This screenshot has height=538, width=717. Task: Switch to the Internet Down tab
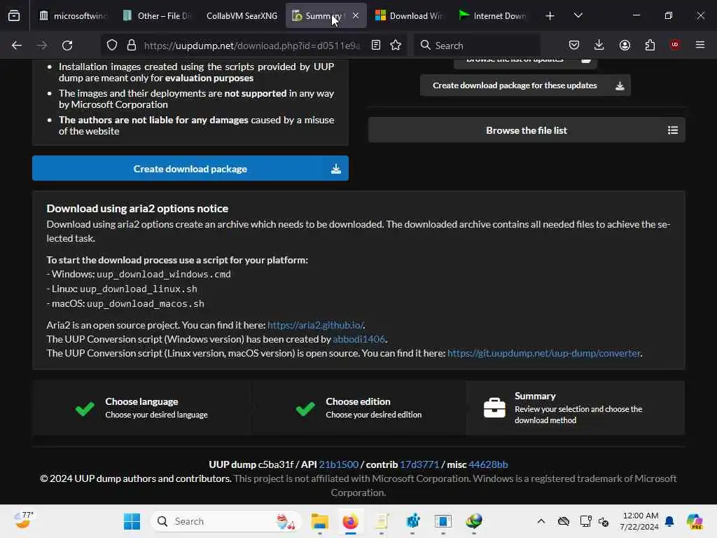pyautogui.click(x=492, y=16)
